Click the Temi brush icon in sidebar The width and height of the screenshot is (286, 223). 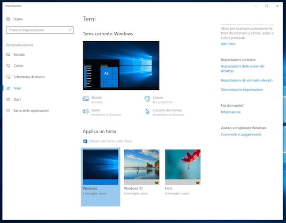(8, 88)
